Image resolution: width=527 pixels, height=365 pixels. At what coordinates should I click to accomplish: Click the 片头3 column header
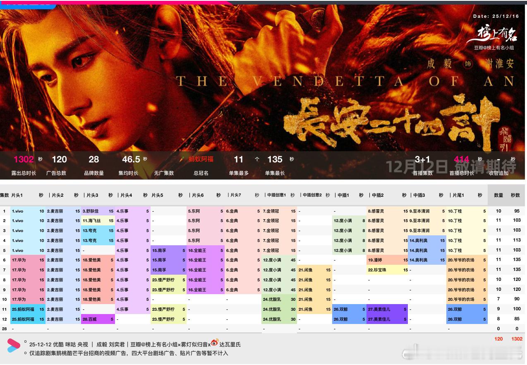93,195
